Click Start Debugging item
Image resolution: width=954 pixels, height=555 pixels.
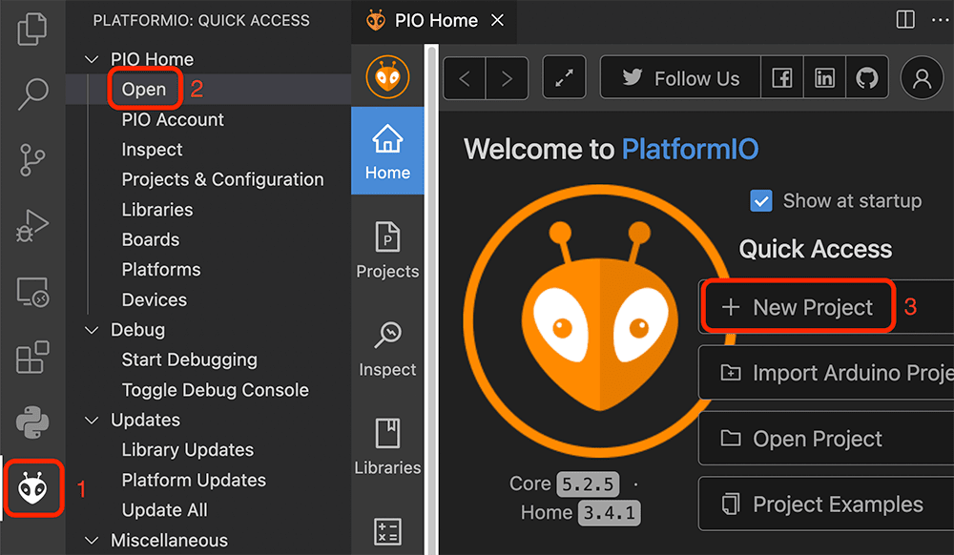point(189,360)
